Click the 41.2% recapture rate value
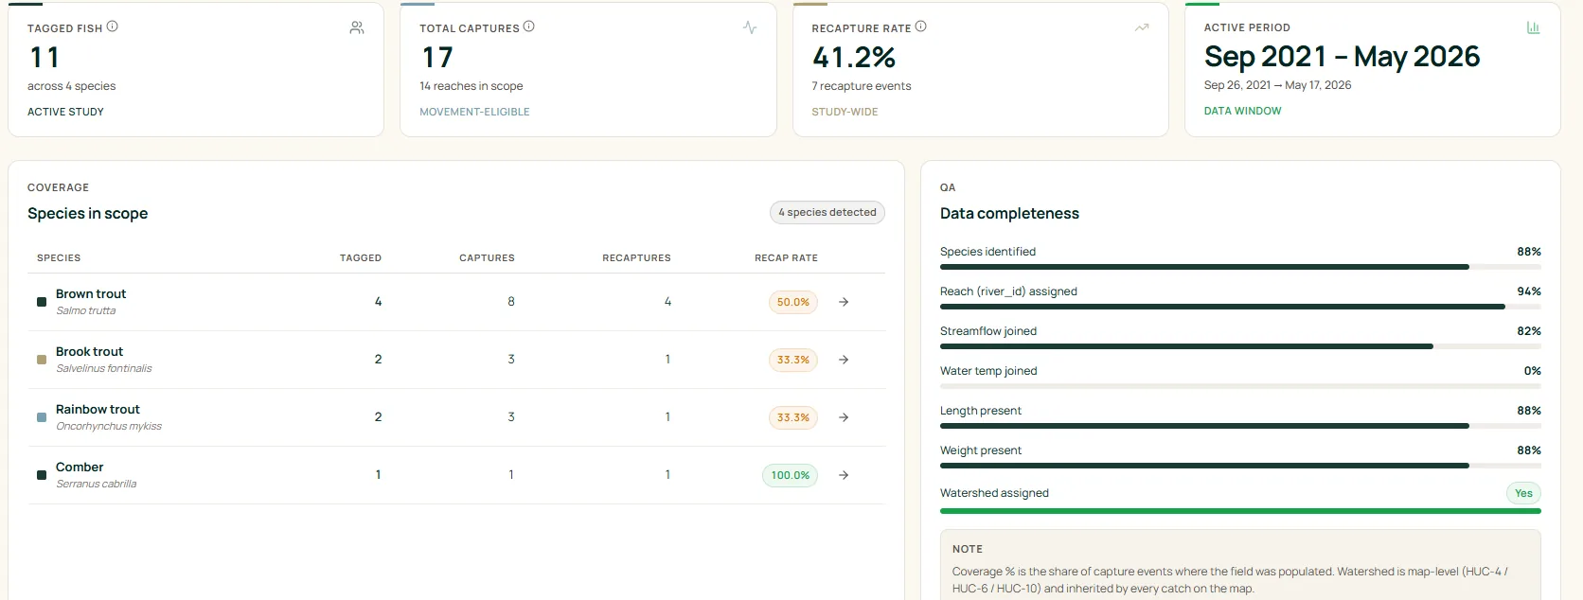This screenshot has width=1583, height=600. coord(854,58)
